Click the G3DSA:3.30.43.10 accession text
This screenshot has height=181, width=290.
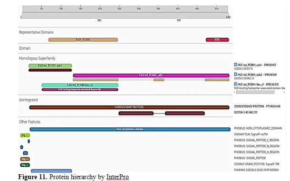[x=243, y=68]
